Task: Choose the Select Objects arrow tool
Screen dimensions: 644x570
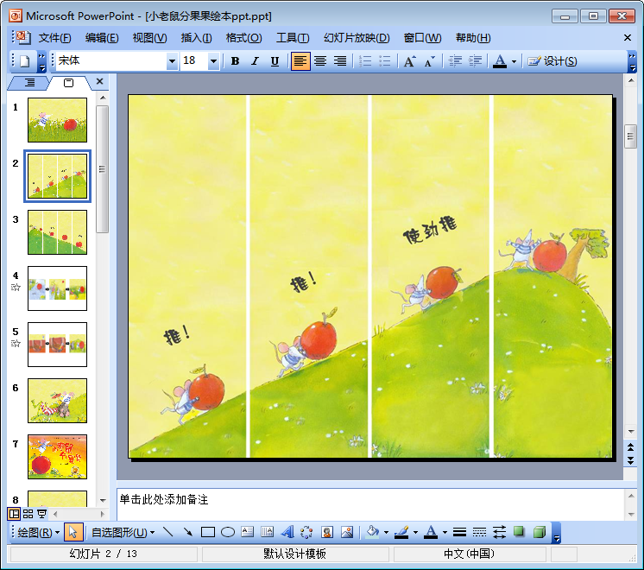Action: (73, 533)
